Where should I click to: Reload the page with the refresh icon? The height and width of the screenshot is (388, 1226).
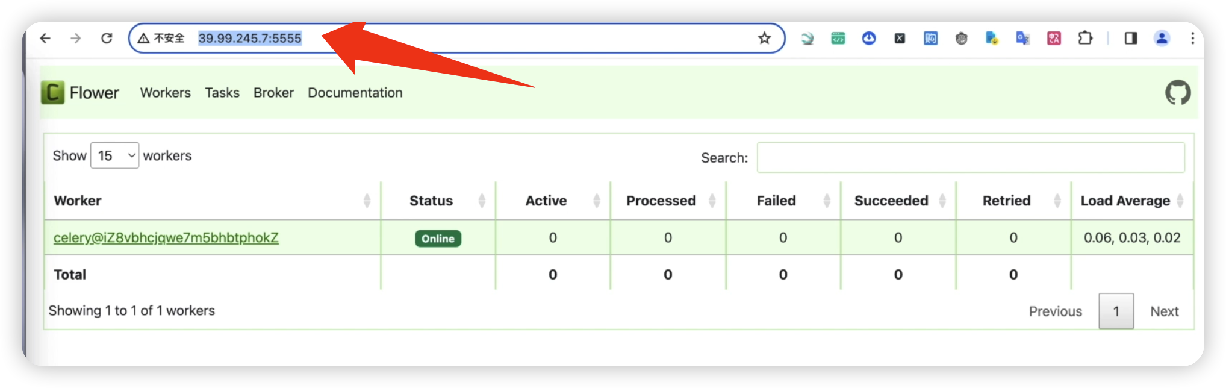[107, 39]
